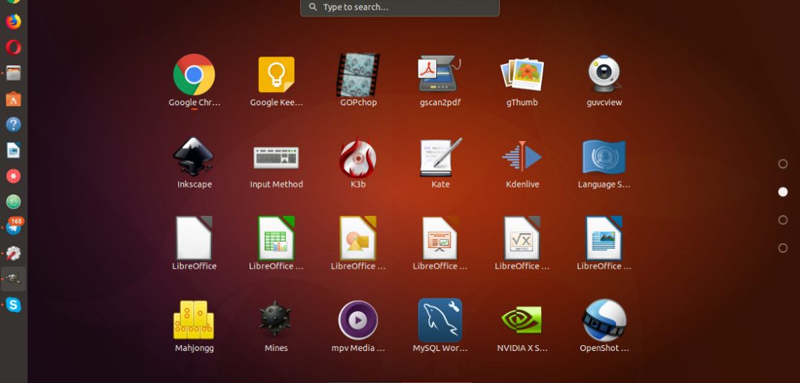800x383 pixels.
Task: Open LibreOffice Math formula icon
Action: pos(522,238)
